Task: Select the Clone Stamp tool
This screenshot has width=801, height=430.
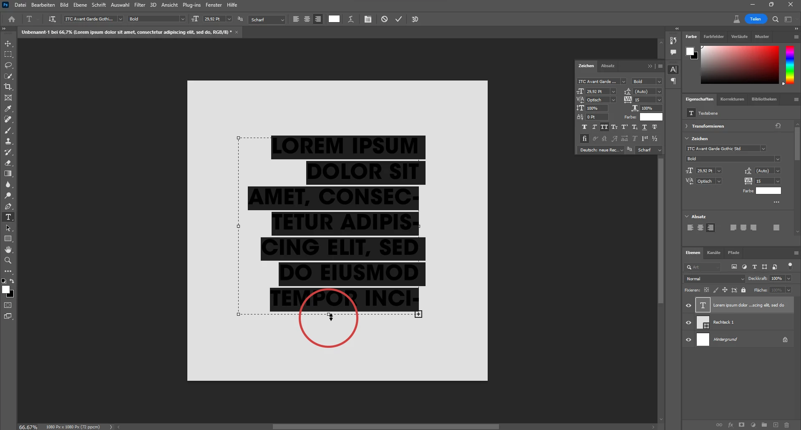Action: click(8, 141)
